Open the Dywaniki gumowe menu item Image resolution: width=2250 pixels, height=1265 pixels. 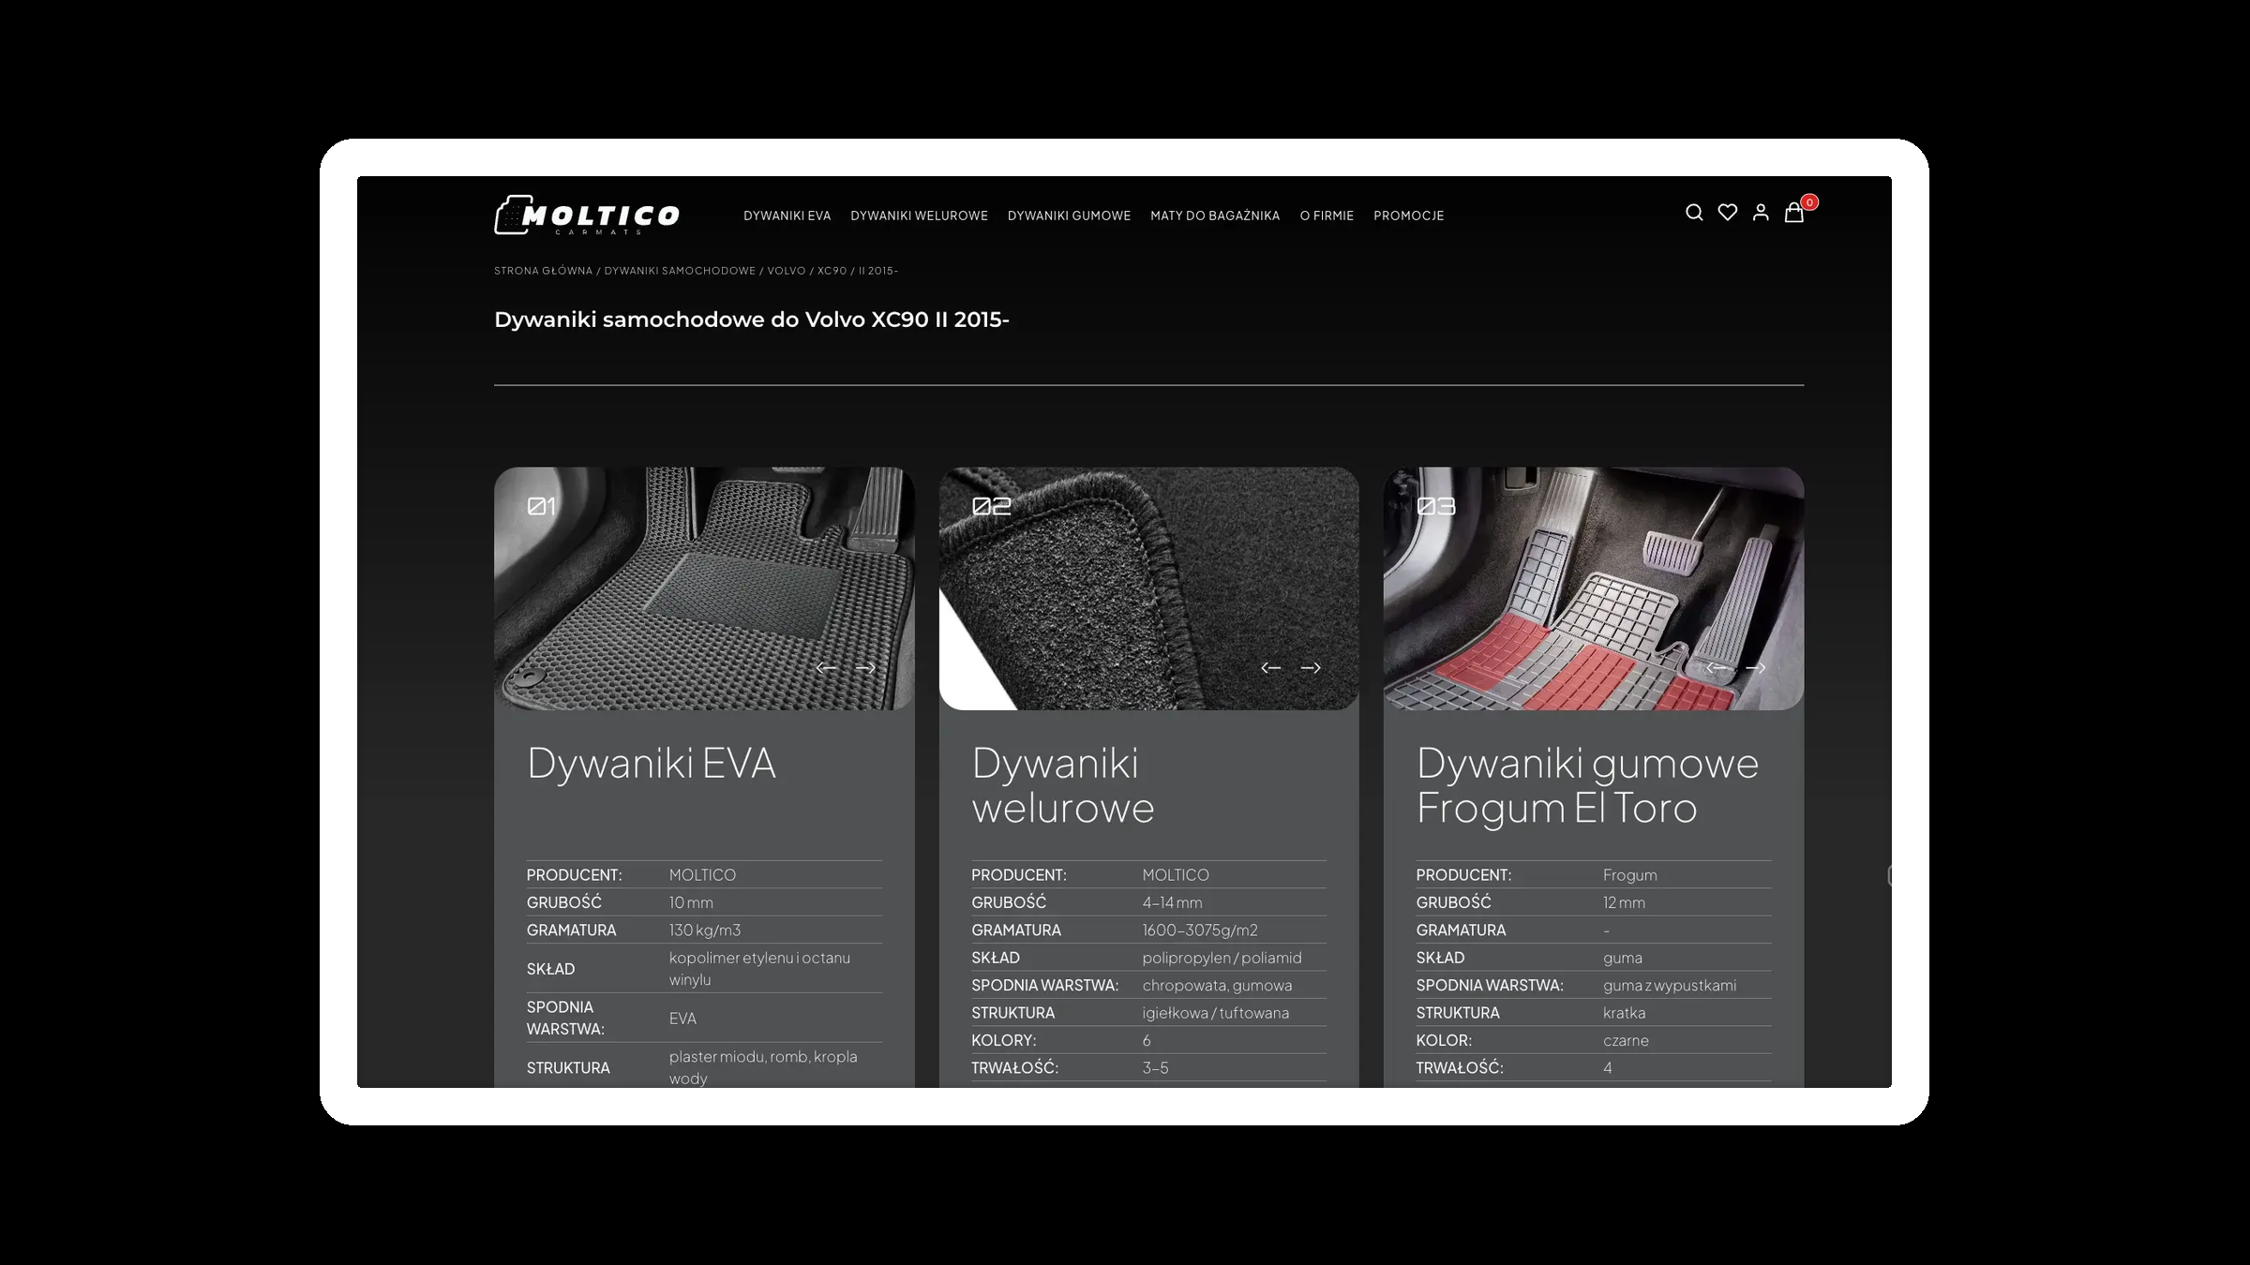coord(1069,216)
